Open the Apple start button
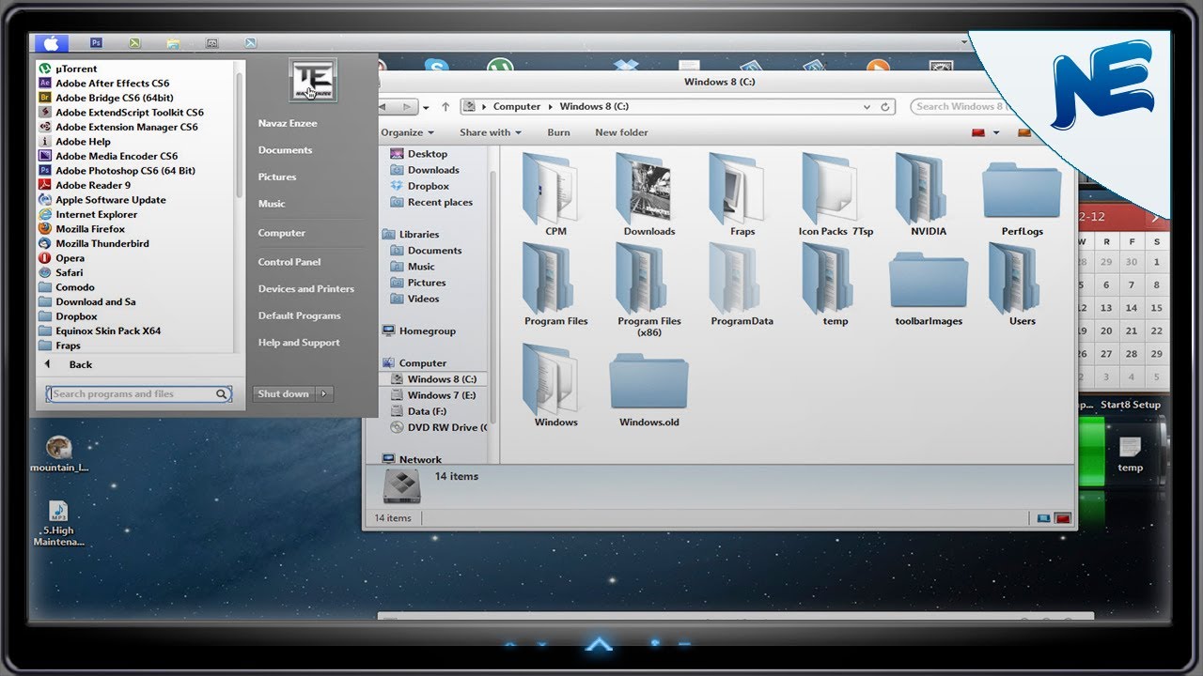The height and width of the screenshot is (676, 1203). click(x=51, y=43)
